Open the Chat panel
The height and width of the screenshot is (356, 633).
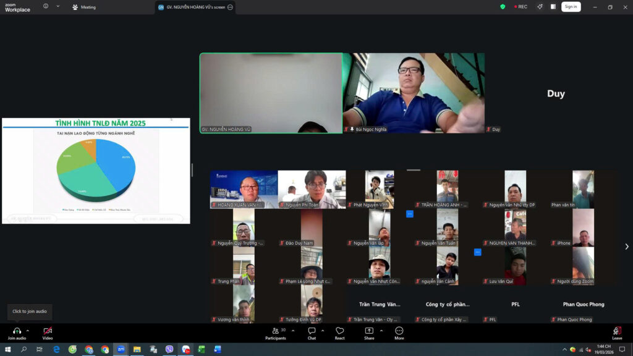[312, 331]
